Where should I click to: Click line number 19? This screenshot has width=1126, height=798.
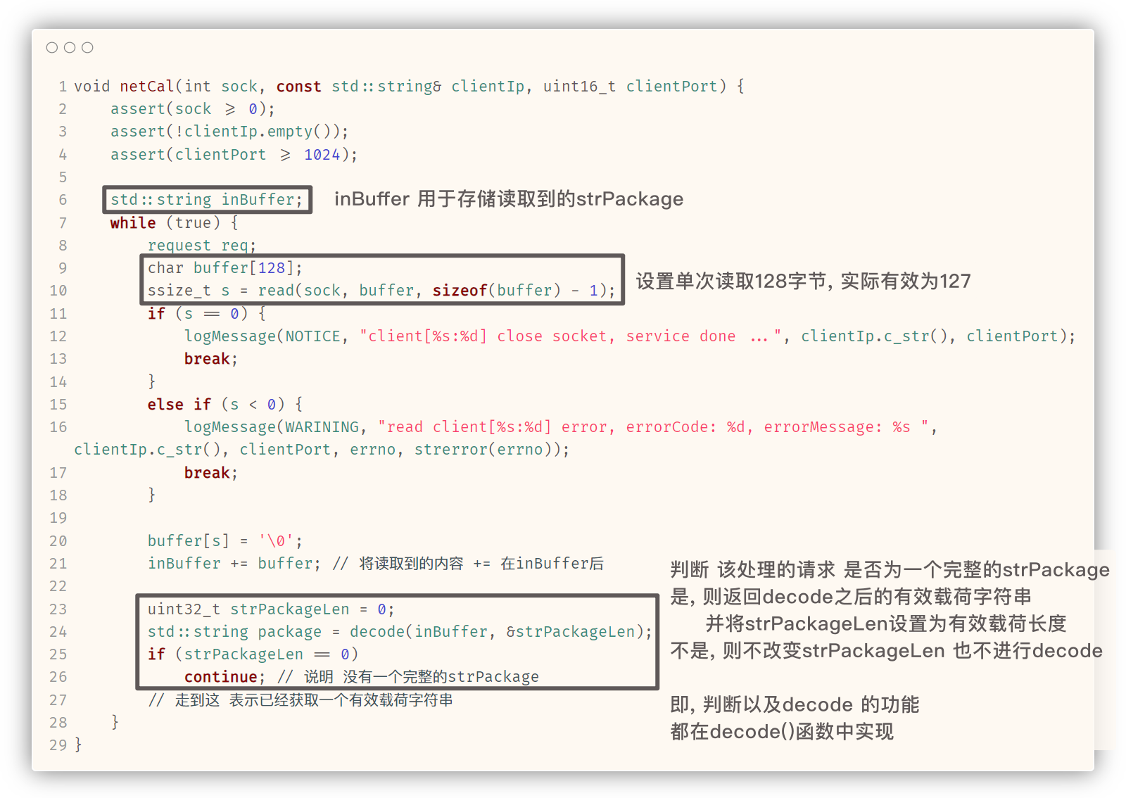click(58, 518)
